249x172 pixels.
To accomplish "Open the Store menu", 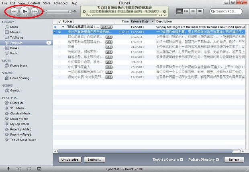I will (x=47, y=3).
